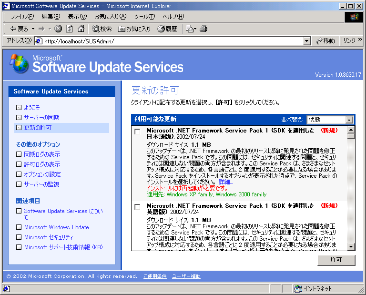Open the 同期ログの表示 link

[x=42, y=154]
